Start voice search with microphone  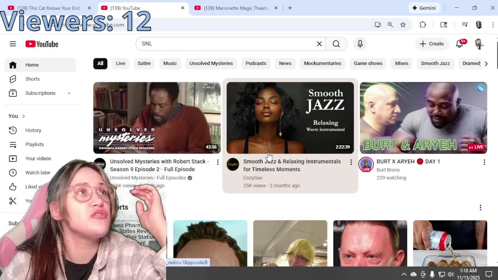pos(360,44)
